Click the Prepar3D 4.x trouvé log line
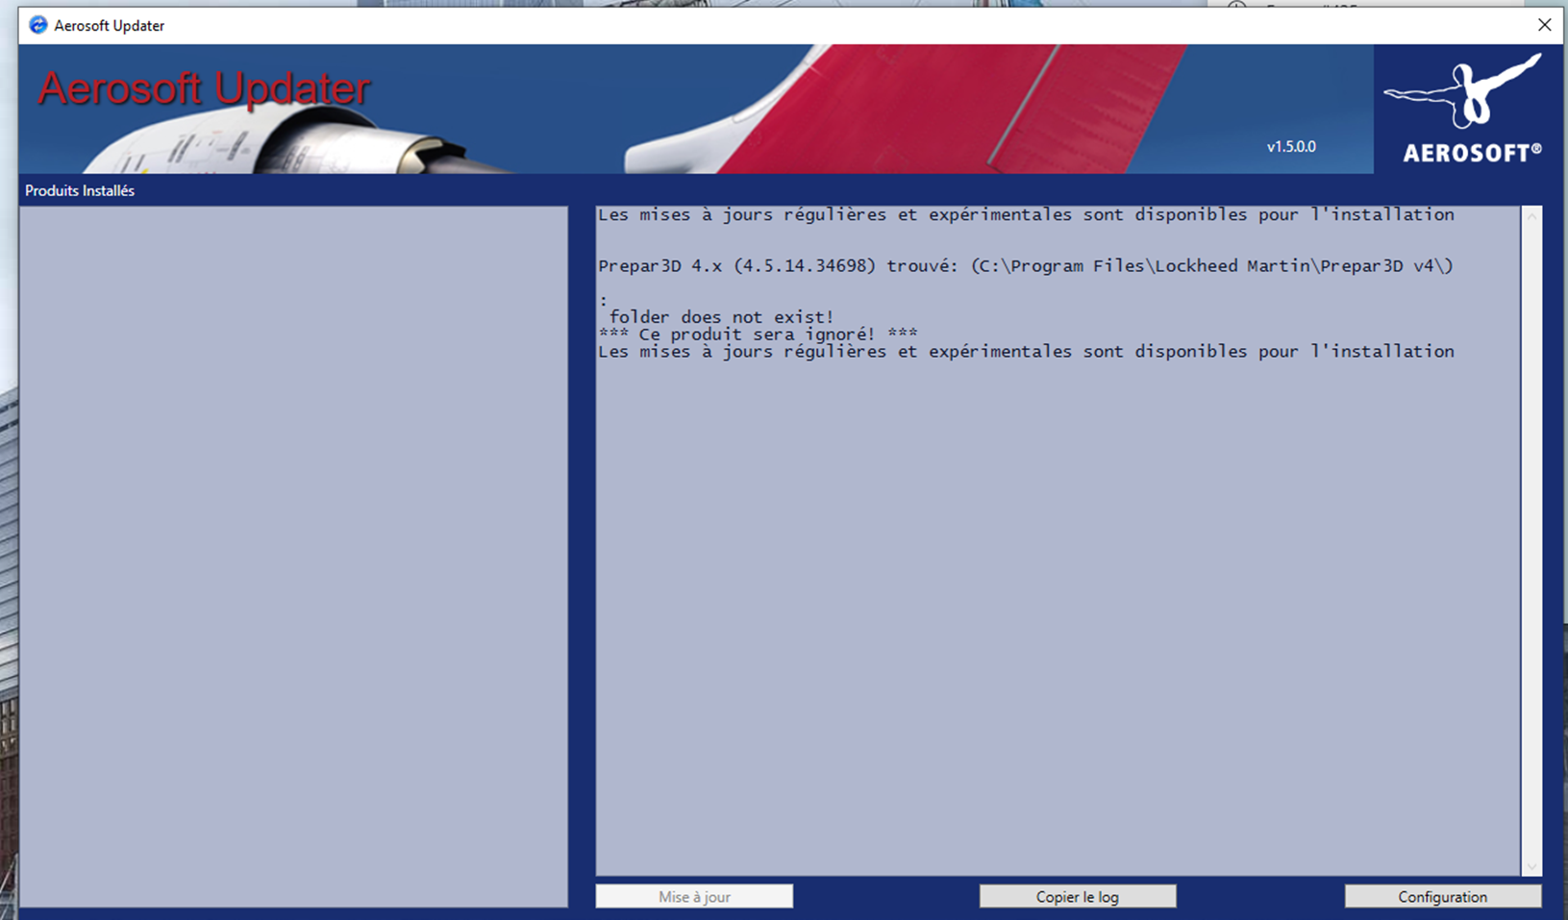 coord(1026,266)
